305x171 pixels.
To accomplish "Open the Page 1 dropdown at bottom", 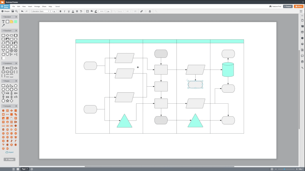I will coord(25,169).
